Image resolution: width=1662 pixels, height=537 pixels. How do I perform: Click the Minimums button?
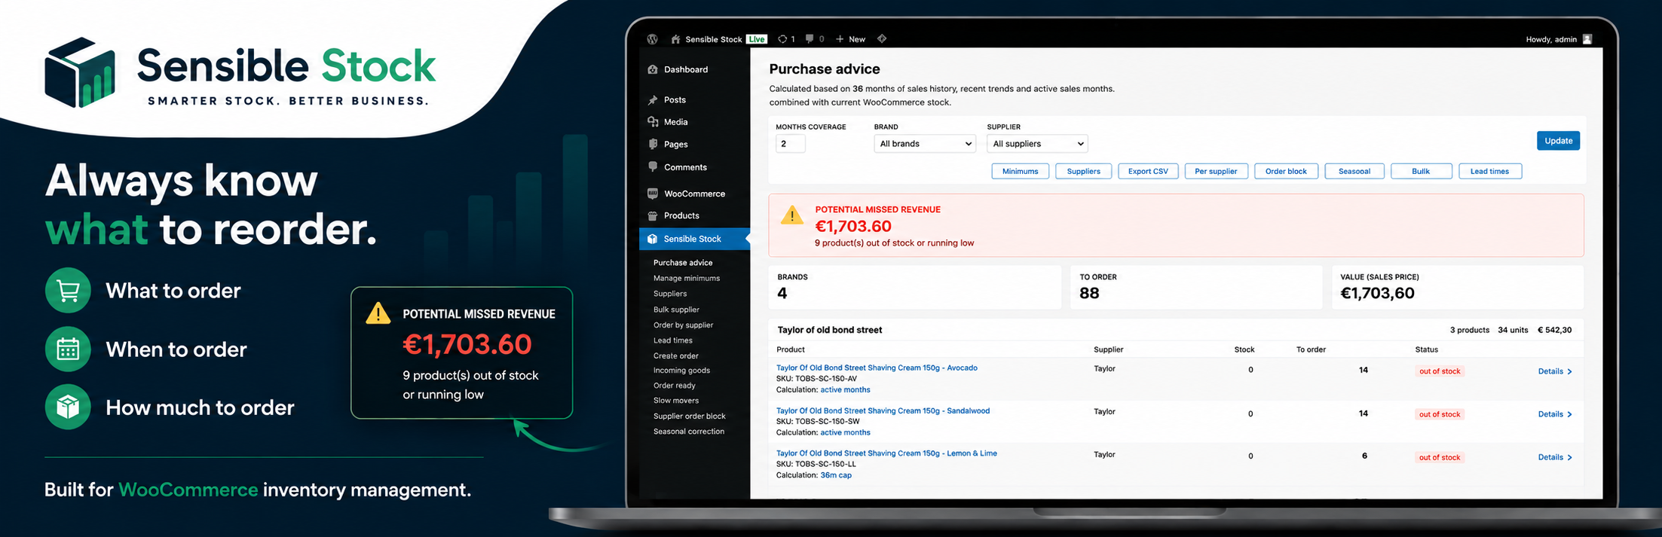click(1020, 171)
